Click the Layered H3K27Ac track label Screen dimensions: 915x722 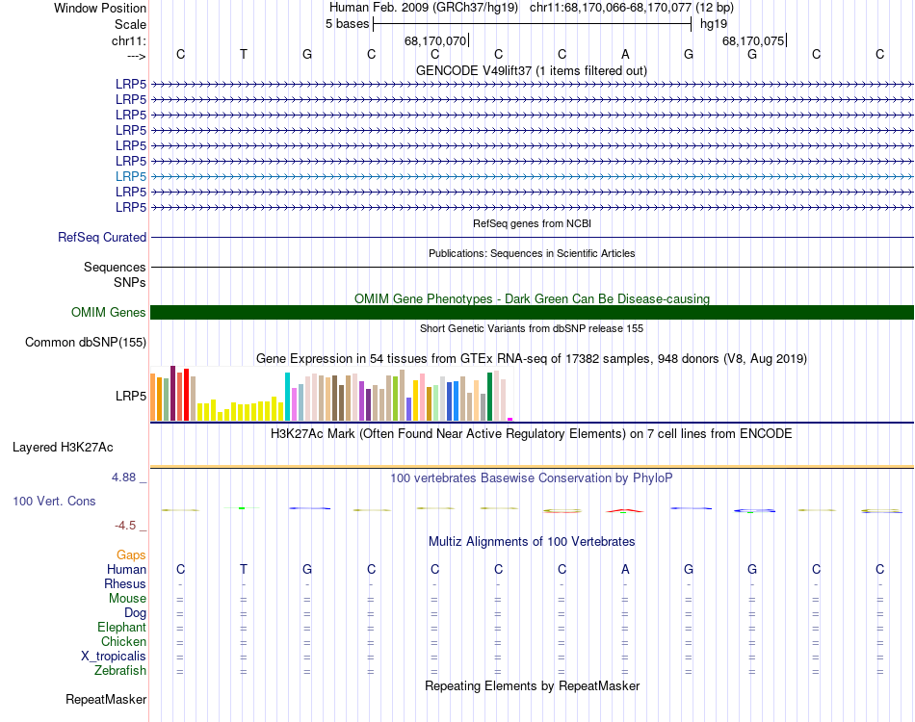[x=63, y=448]
